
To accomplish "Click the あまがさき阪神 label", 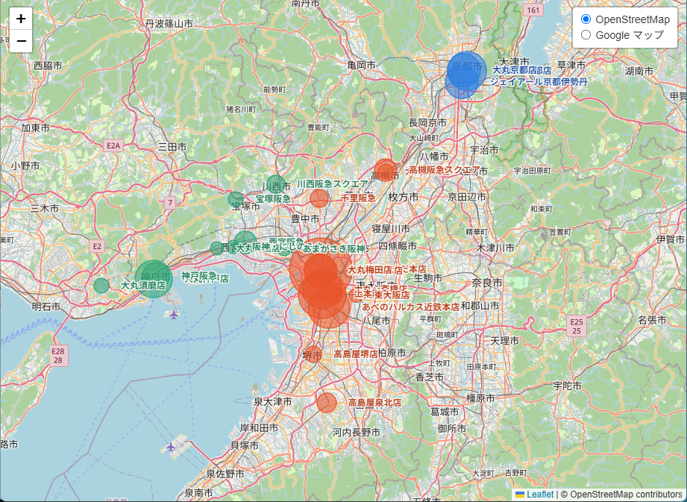I will point(334,249).
